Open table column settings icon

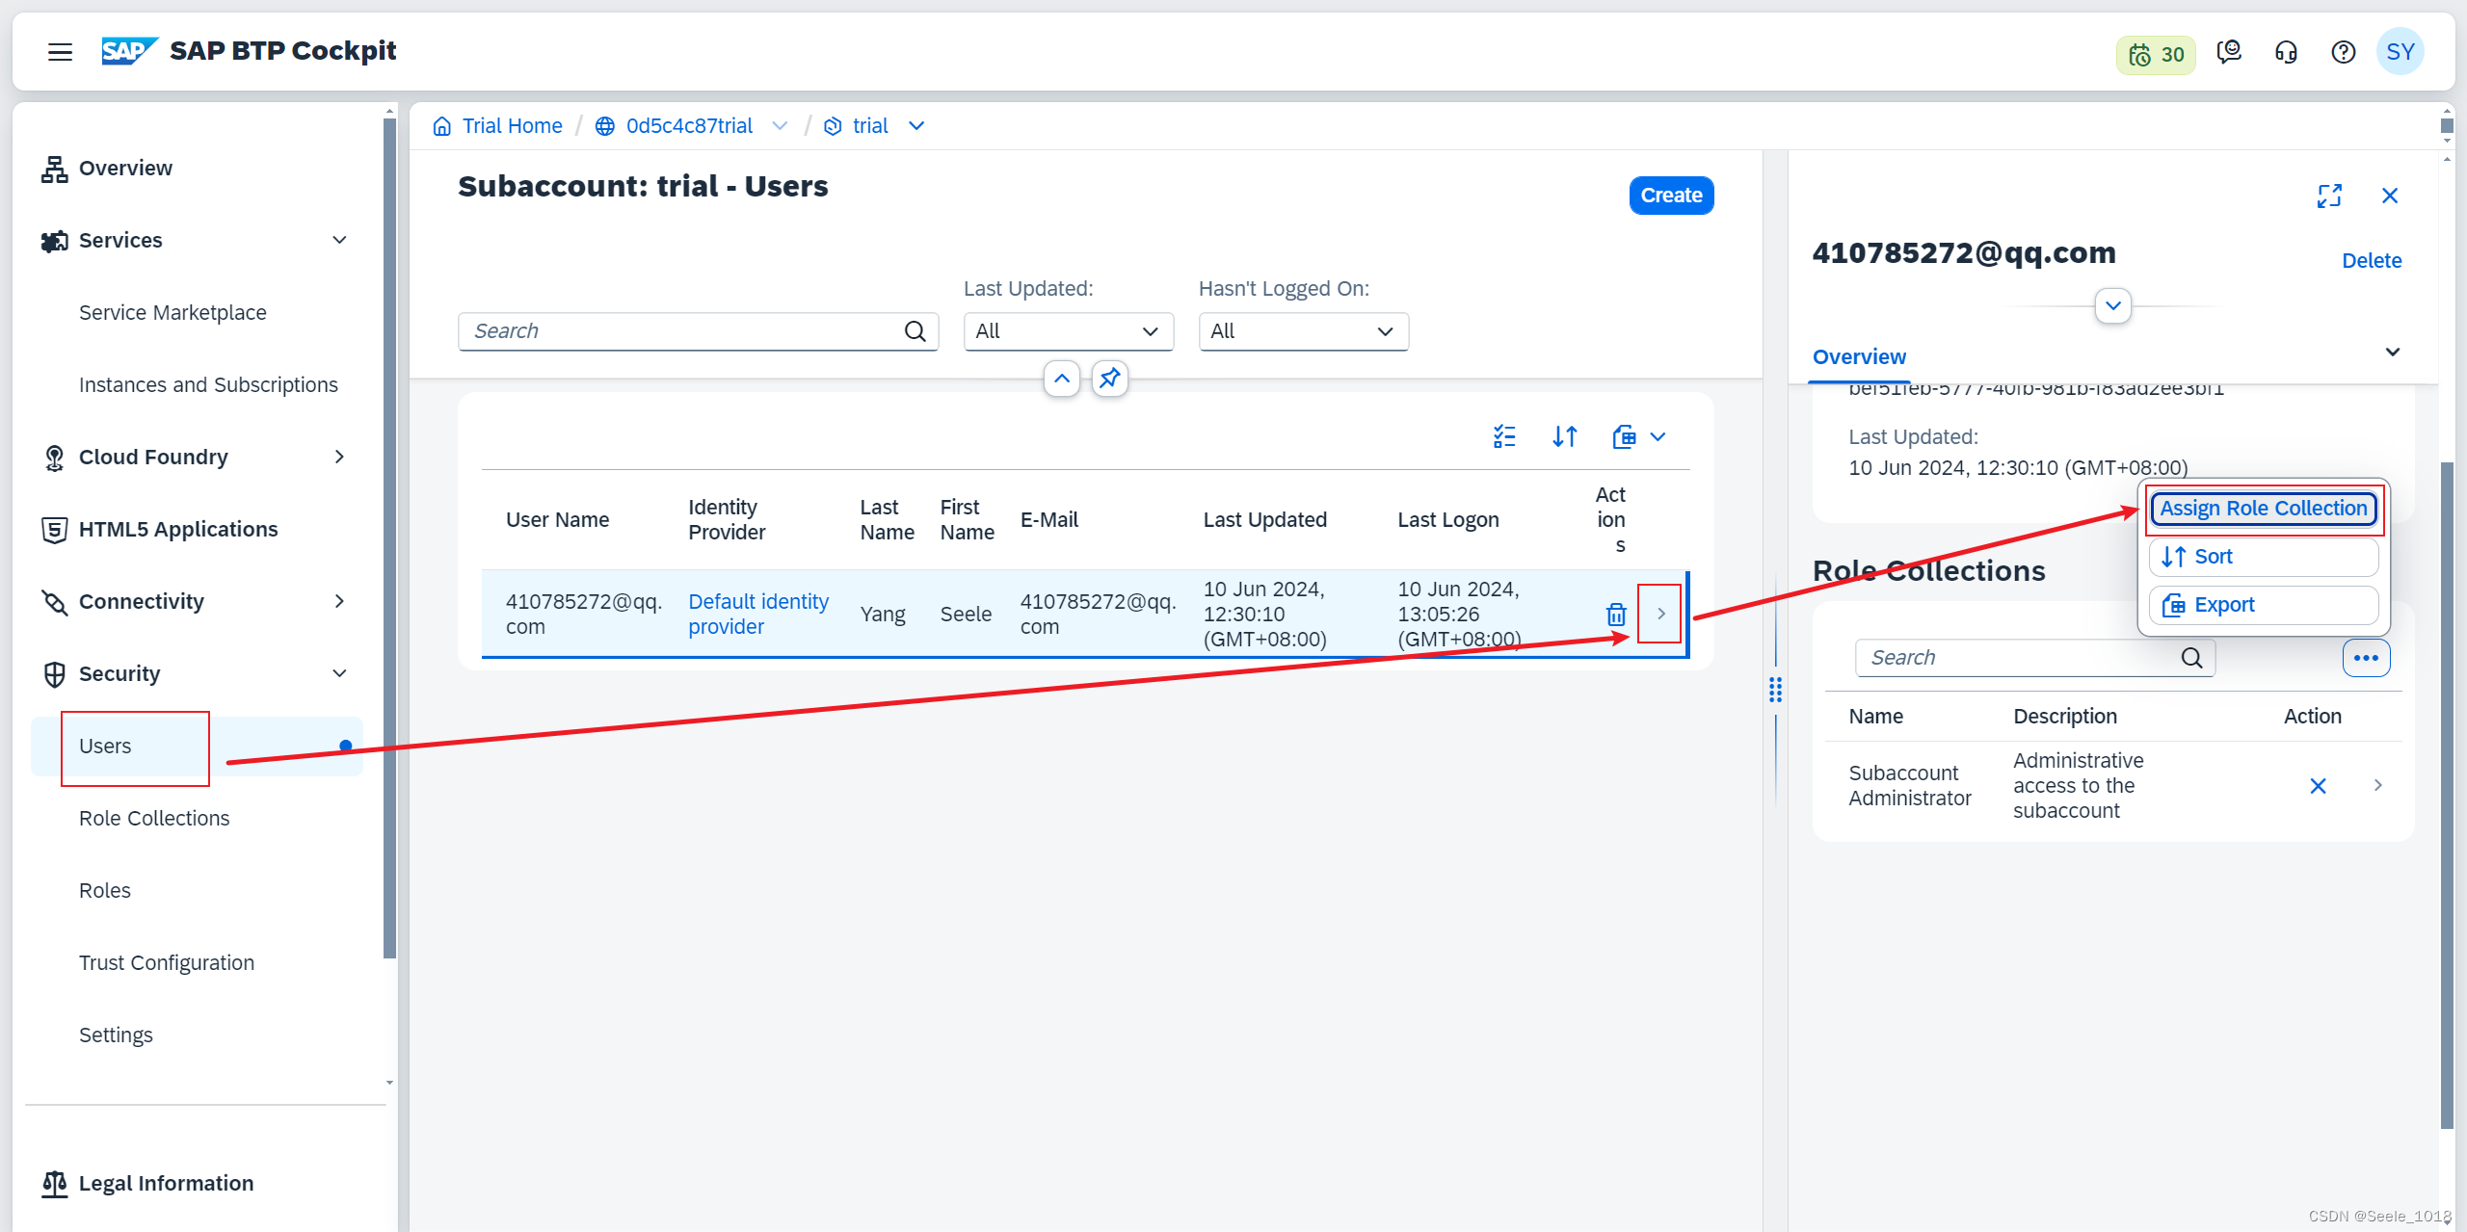click(x=1504, y=437)
